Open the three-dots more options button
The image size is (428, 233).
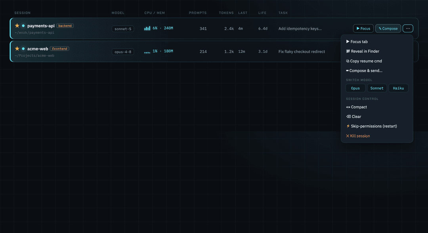click(408, 29)
